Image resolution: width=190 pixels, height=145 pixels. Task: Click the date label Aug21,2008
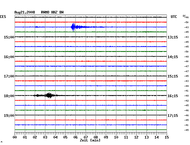[x=25, y=12]
